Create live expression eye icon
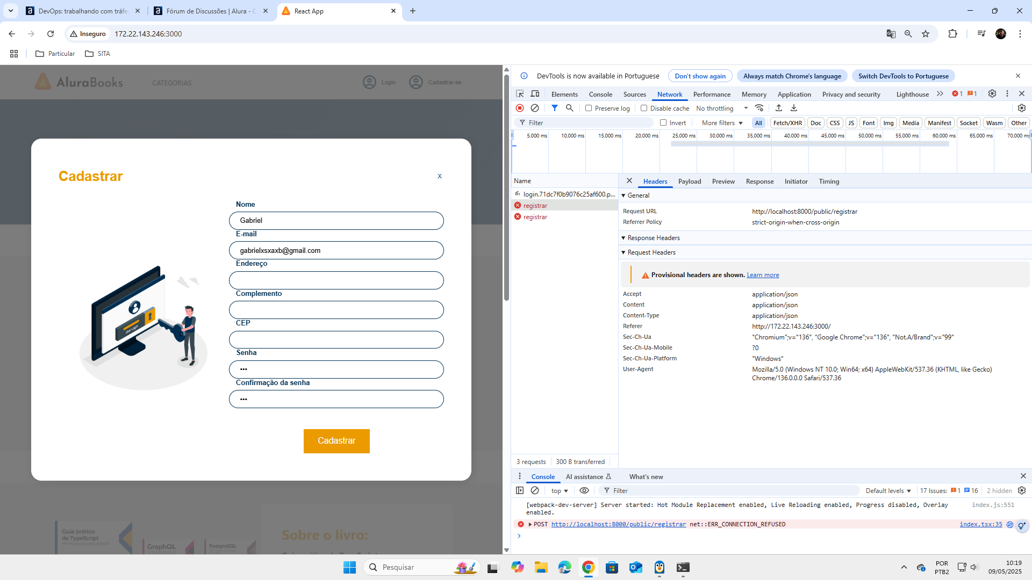Viewport: 1032px width, 580px height. (584, 490)
